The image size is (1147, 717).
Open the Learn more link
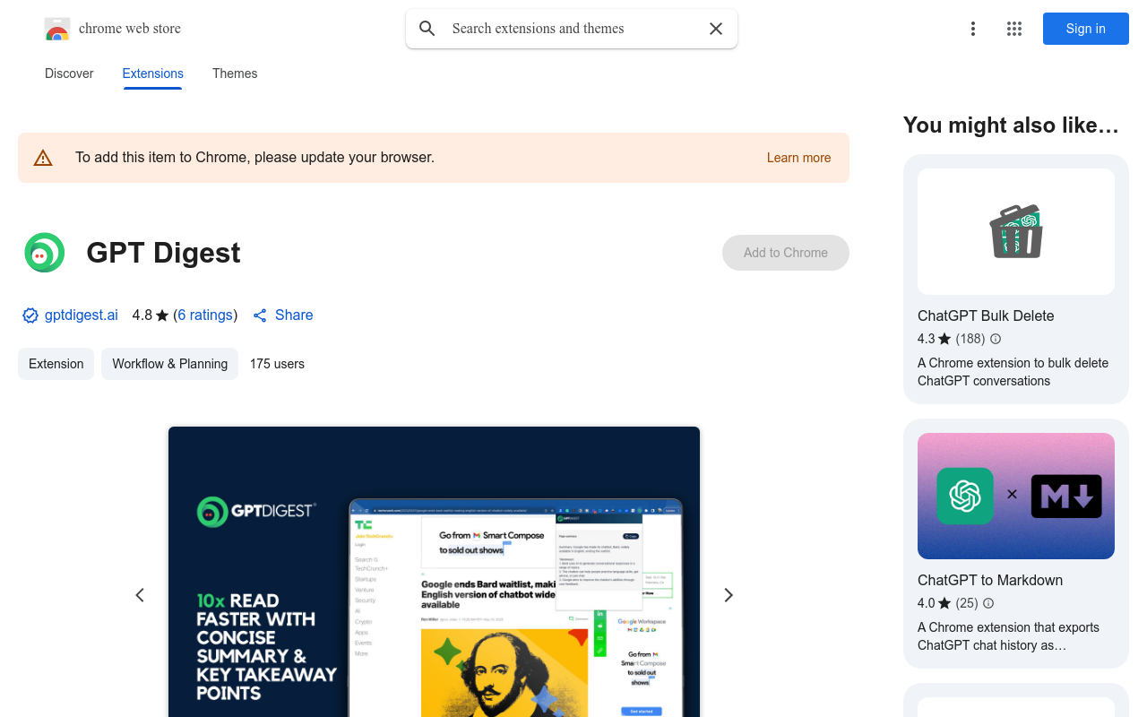[x=798, y=158]
